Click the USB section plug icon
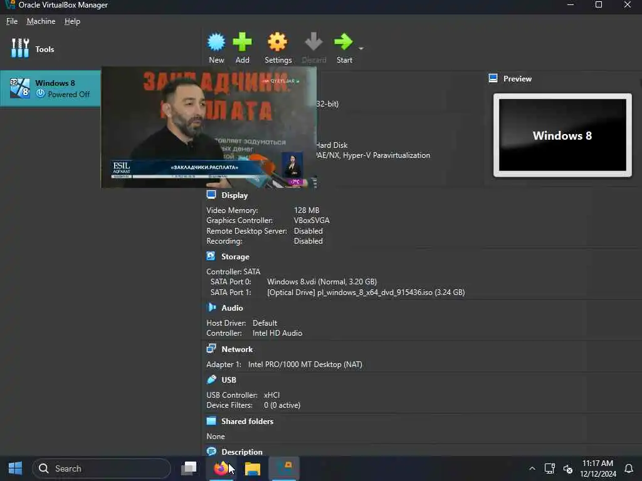 click(211, 379)
